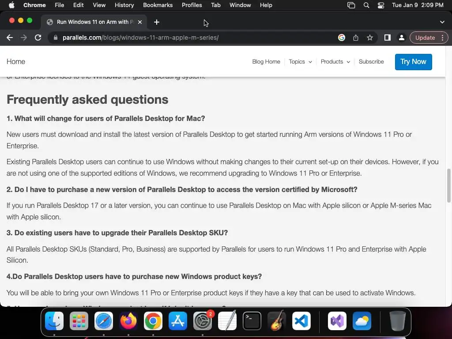Screen dimensions: 452x339
Task: Open the View menu
Action: (99, 5)
